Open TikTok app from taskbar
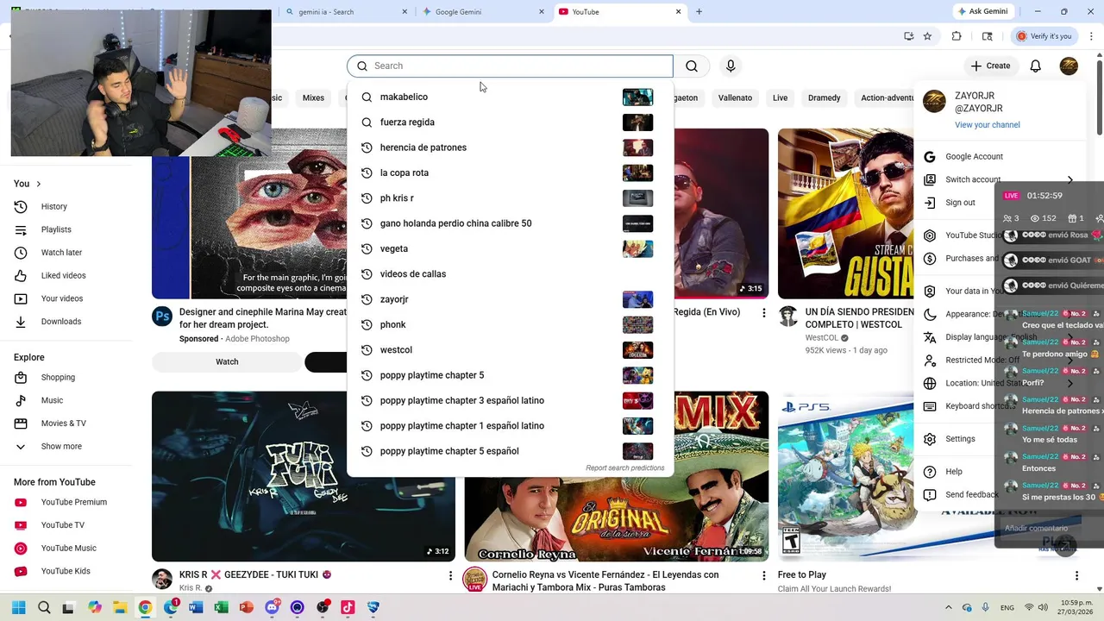 (348, 607)
